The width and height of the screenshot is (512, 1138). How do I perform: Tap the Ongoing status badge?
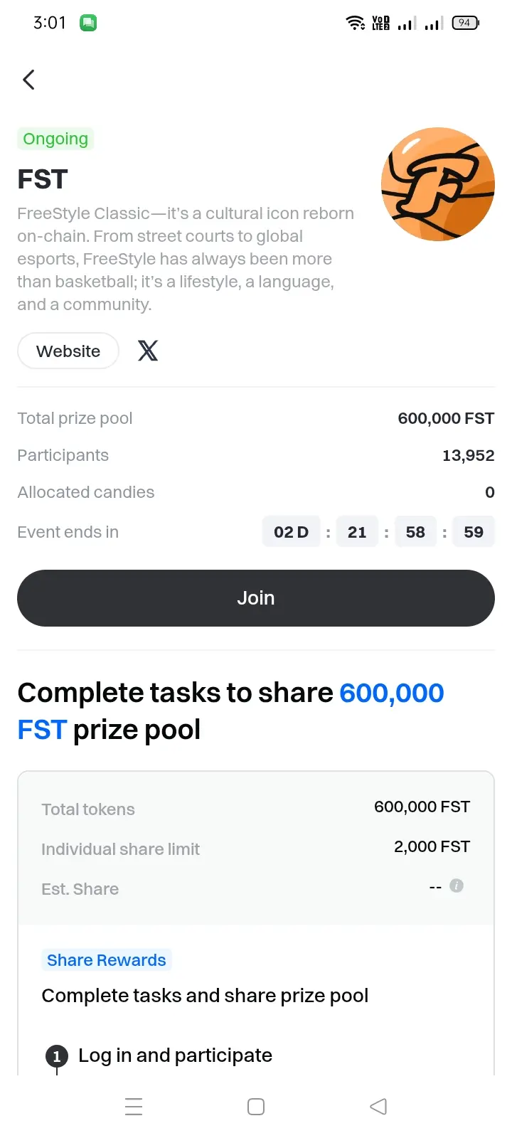(55, 139)
